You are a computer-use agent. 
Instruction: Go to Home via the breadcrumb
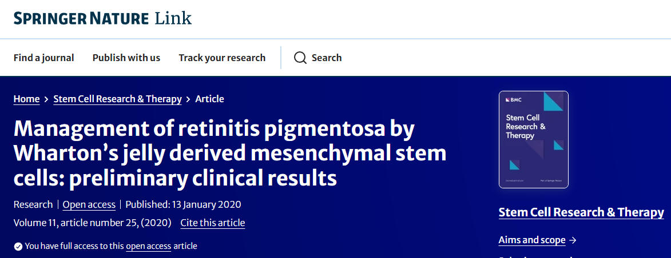26,99
